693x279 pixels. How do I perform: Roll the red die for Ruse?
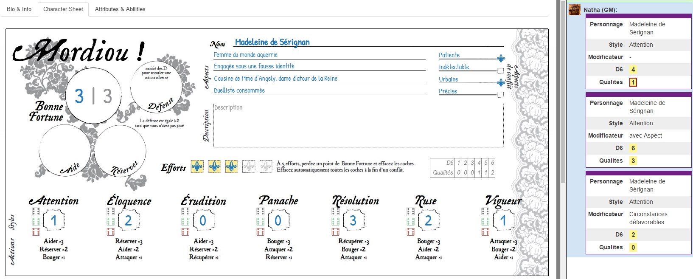point(410,232)
